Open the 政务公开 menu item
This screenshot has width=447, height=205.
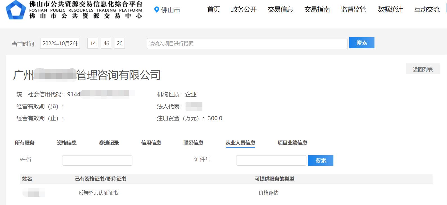[x=244, y=10]
